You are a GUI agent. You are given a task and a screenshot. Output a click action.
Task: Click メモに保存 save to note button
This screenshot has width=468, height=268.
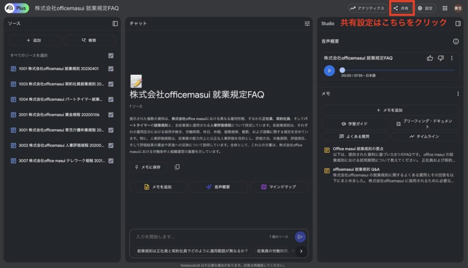(148, 167)
